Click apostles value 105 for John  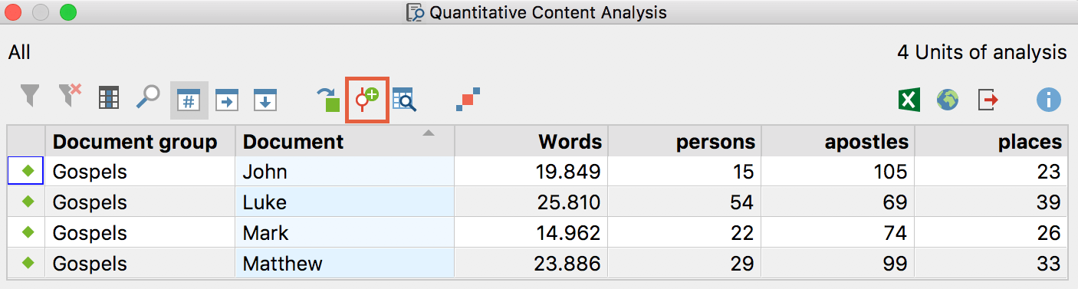point(891,172)
